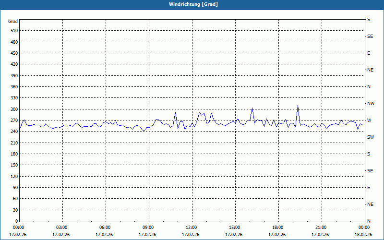Click the Windrichtung [Grad] chart title
The width and height of the screenshot is (384, 240).
point(192,4)
